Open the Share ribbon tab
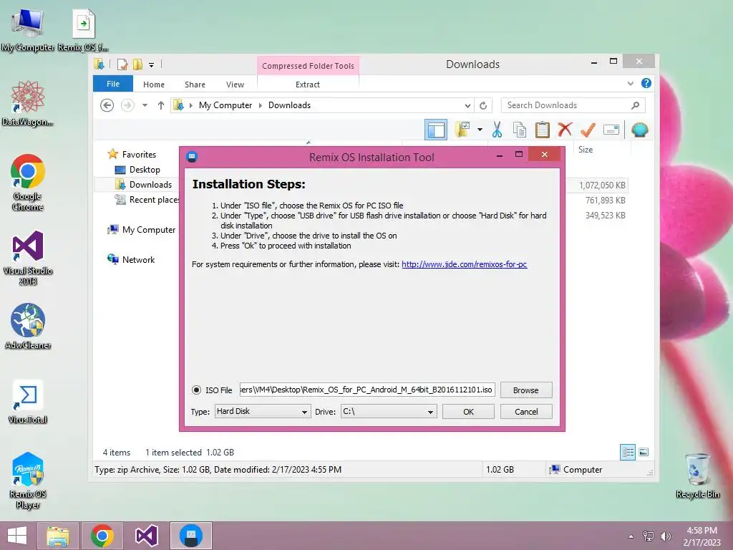This screenshot has height=550, width=733. pyautogui.click(x=195, y=85)
